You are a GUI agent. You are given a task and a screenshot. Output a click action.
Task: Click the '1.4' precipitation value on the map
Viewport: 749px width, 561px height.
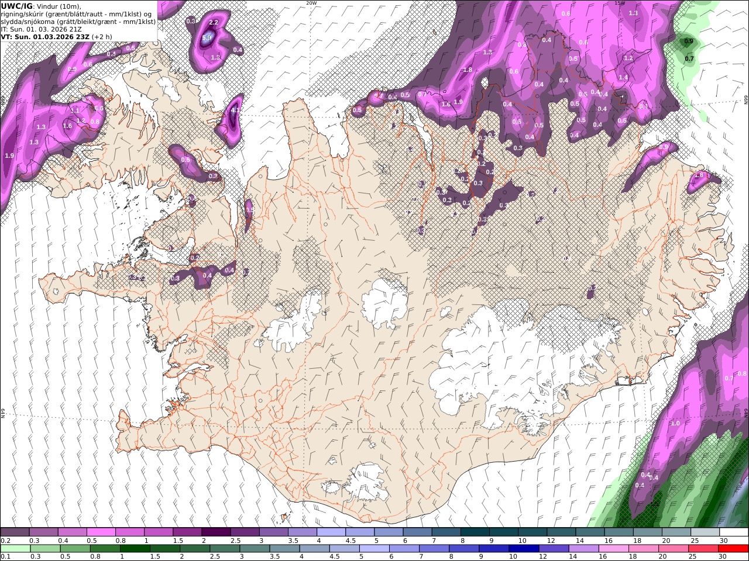click(x=623, y=77)
